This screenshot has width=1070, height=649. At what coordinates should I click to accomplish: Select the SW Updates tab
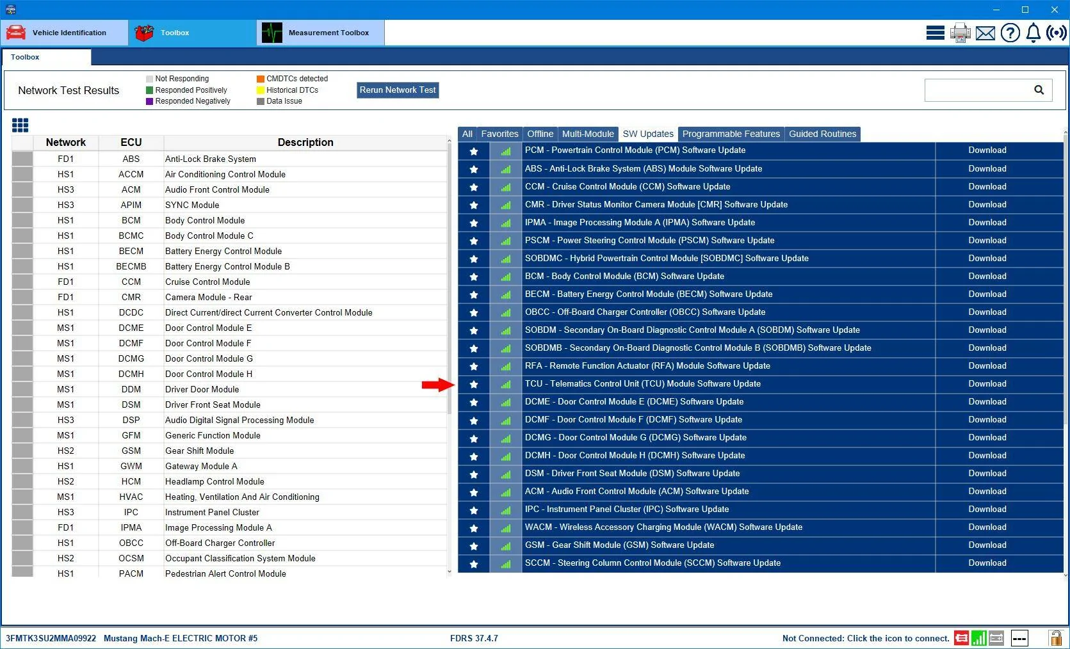point(648,134)
